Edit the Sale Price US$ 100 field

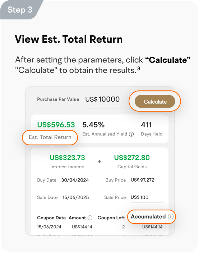(147, 197)
